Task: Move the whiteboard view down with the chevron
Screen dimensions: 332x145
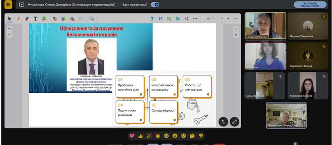Action: 236,35
